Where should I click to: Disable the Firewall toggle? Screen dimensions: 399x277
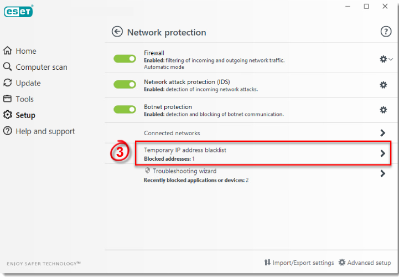click(x=125, y=59)
